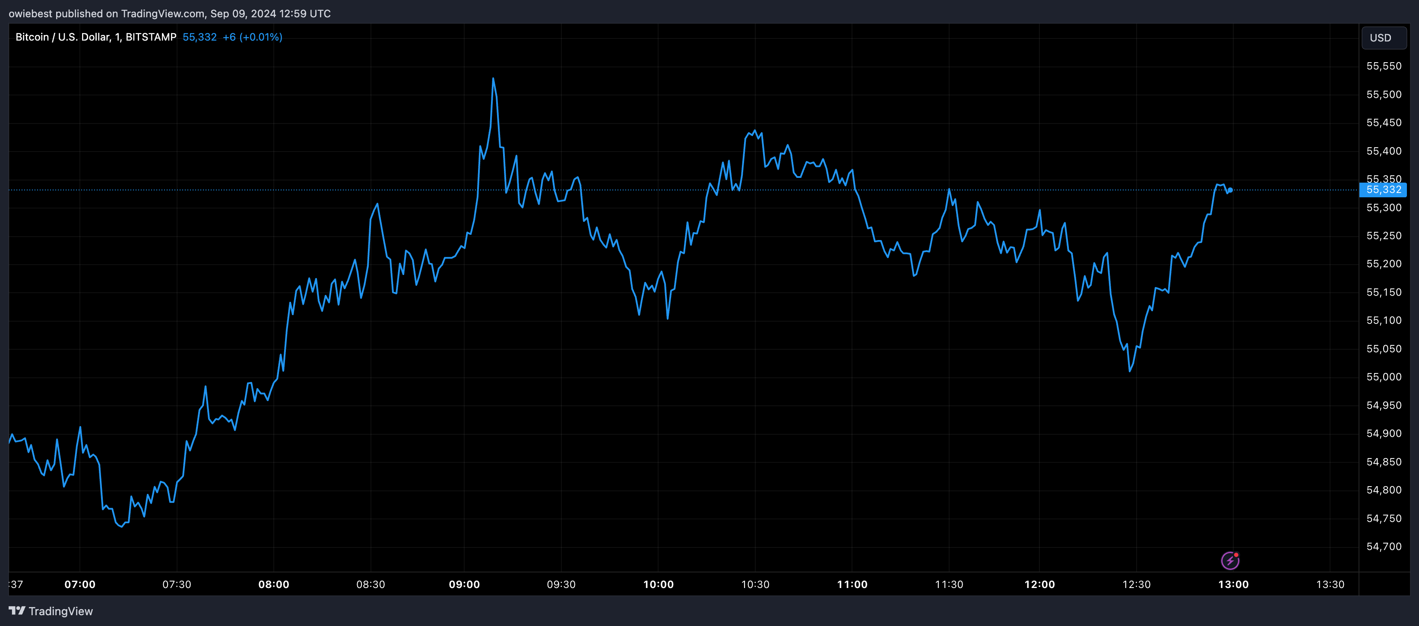Click the 09:30 time axis label

561,584
